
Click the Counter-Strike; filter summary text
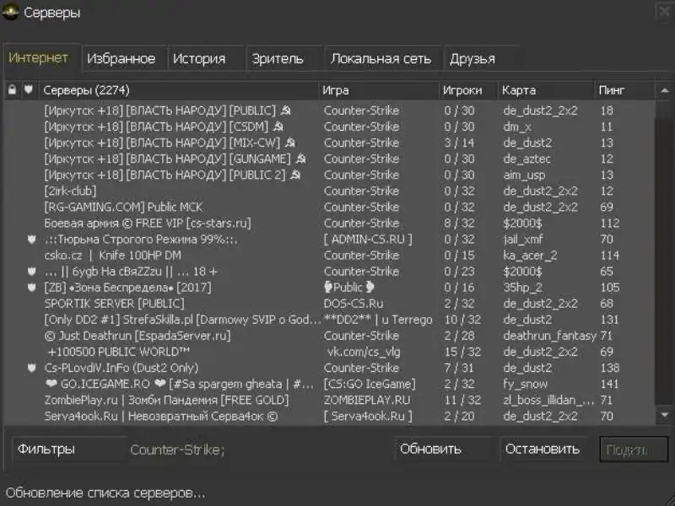177,450
